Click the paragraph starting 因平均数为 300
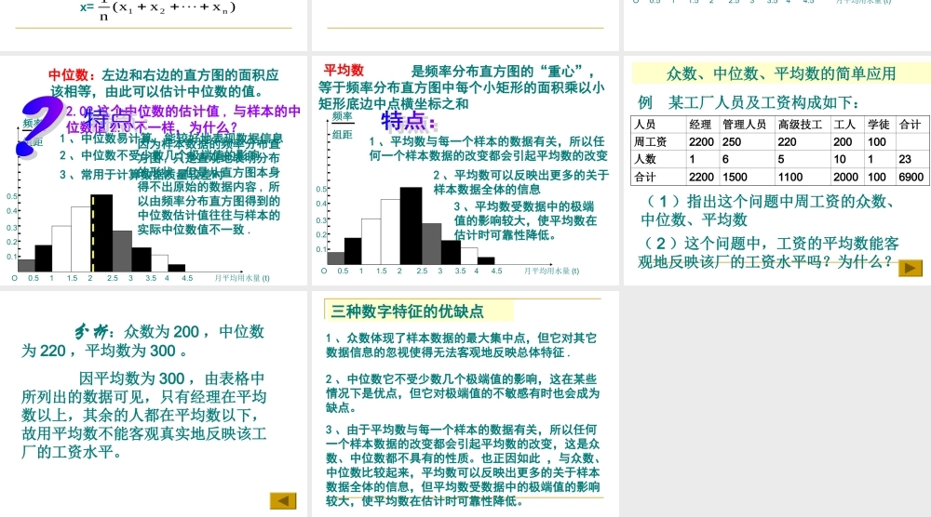The width and height of the screenshot is (931, 517). pos(144,415)
